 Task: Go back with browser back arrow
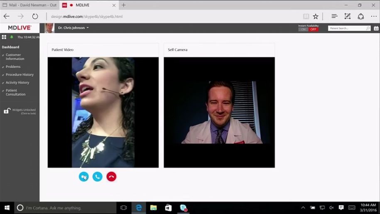7,17
